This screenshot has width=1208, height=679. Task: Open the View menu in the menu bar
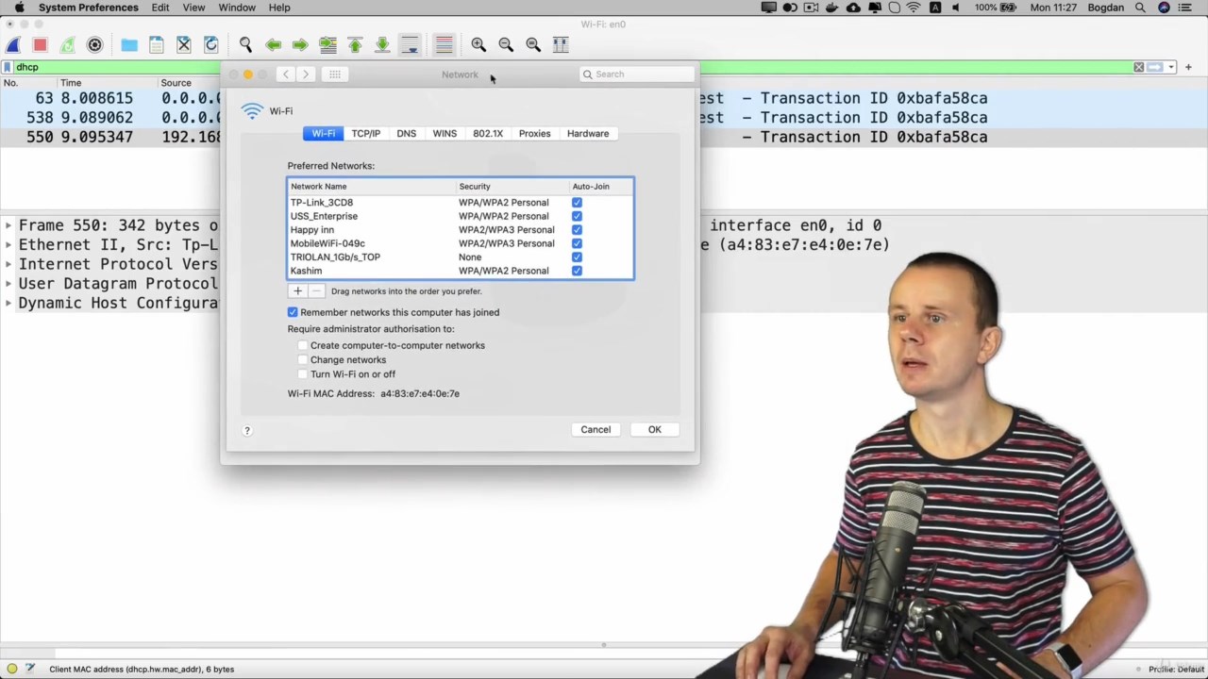point(193,8)
